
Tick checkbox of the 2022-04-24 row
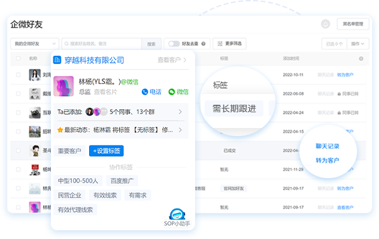(x=18, y=113)
